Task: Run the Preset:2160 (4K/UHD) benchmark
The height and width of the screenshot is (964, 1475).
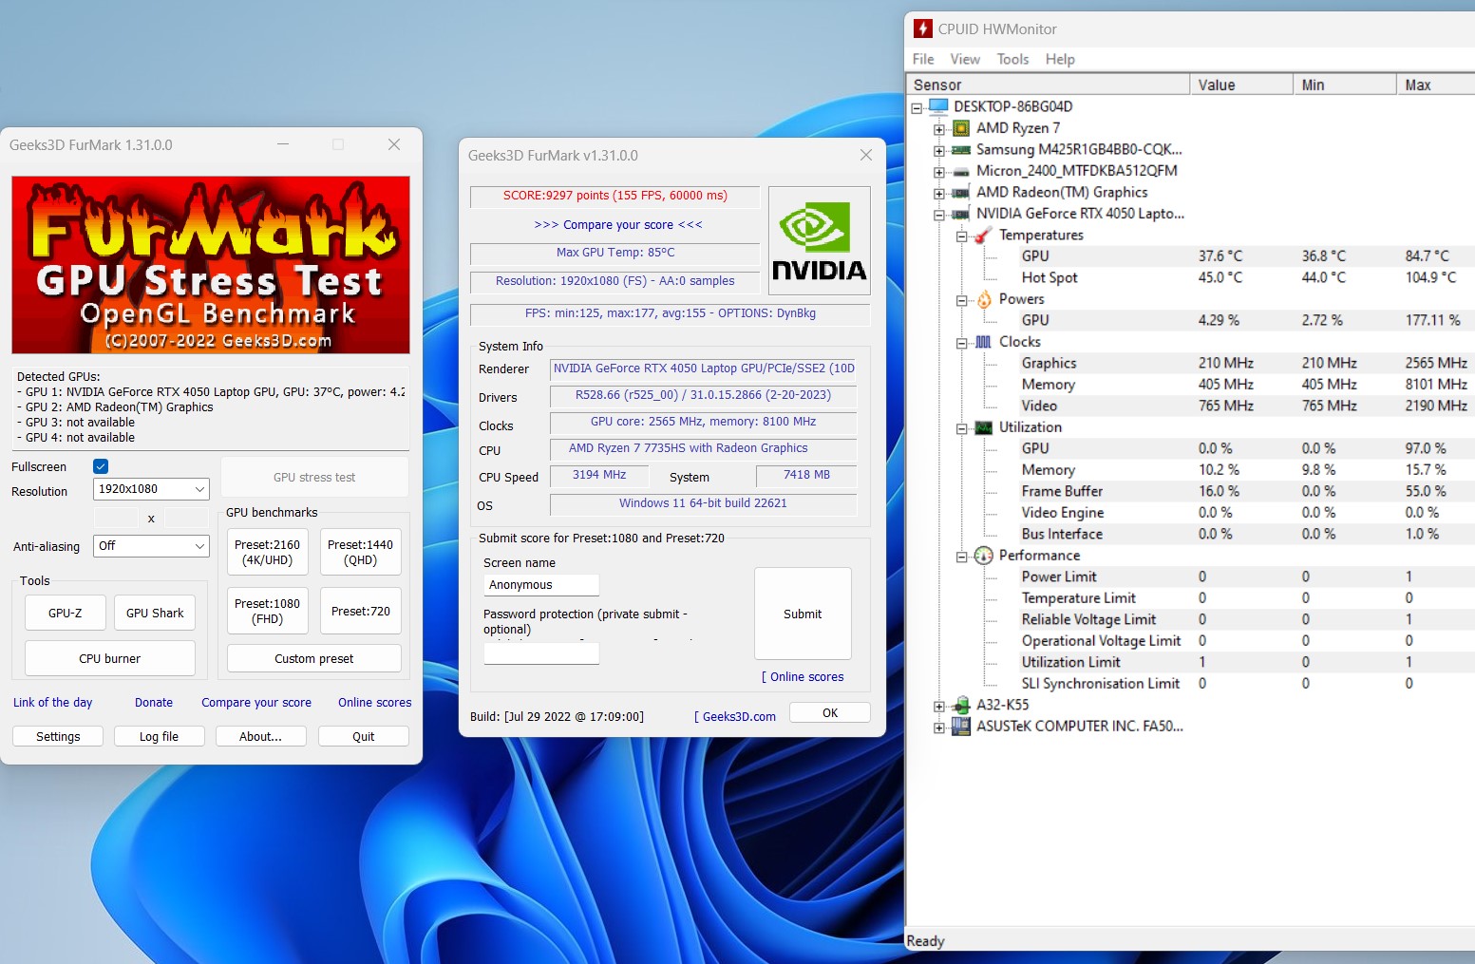Action: pos(267,552)
